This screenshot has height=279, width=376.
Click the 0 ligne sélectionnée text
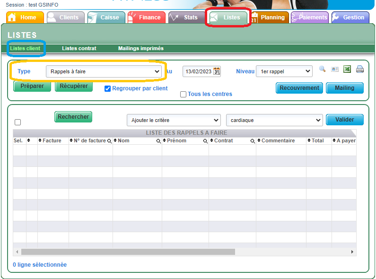point(40,265)
